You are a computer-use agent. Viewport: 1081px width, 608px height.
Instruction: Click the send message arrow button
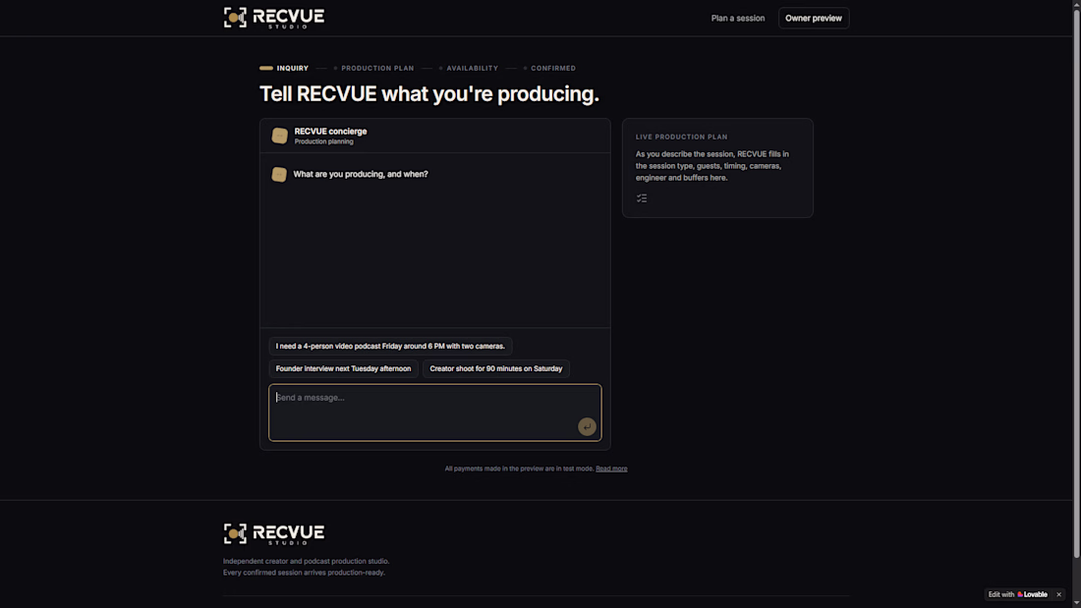[x=587, y=426]
